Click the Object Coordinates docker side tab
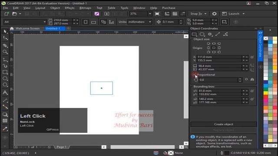278x156 pixels. [260, 46]
